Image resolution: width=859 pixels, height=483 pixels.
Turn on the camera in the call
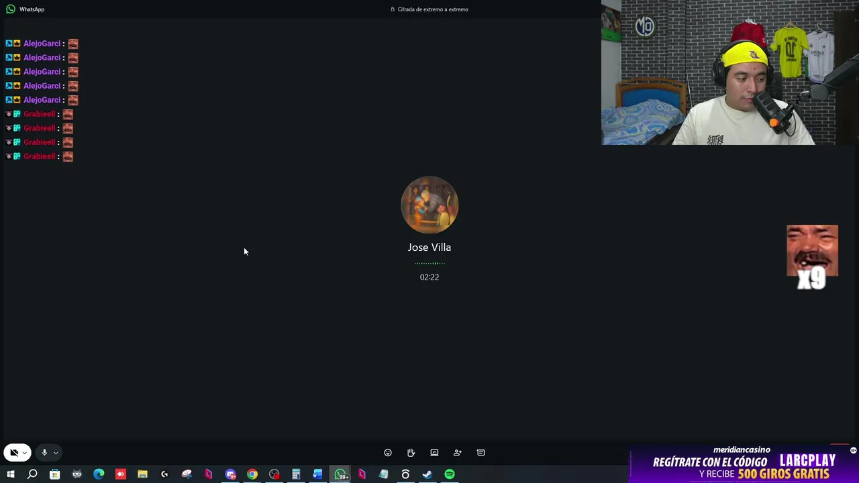click(13, 453)
